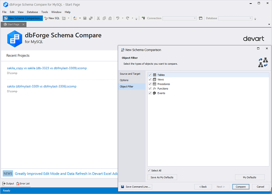Open the View menu
Screen dimensions: 272x194
click(20, 12)
